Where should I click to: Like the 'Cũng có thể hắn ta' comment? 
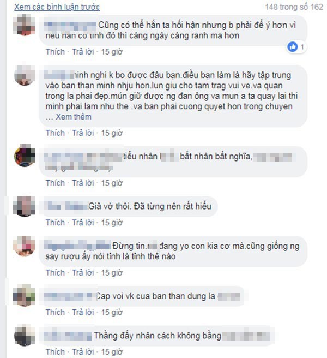55,52
